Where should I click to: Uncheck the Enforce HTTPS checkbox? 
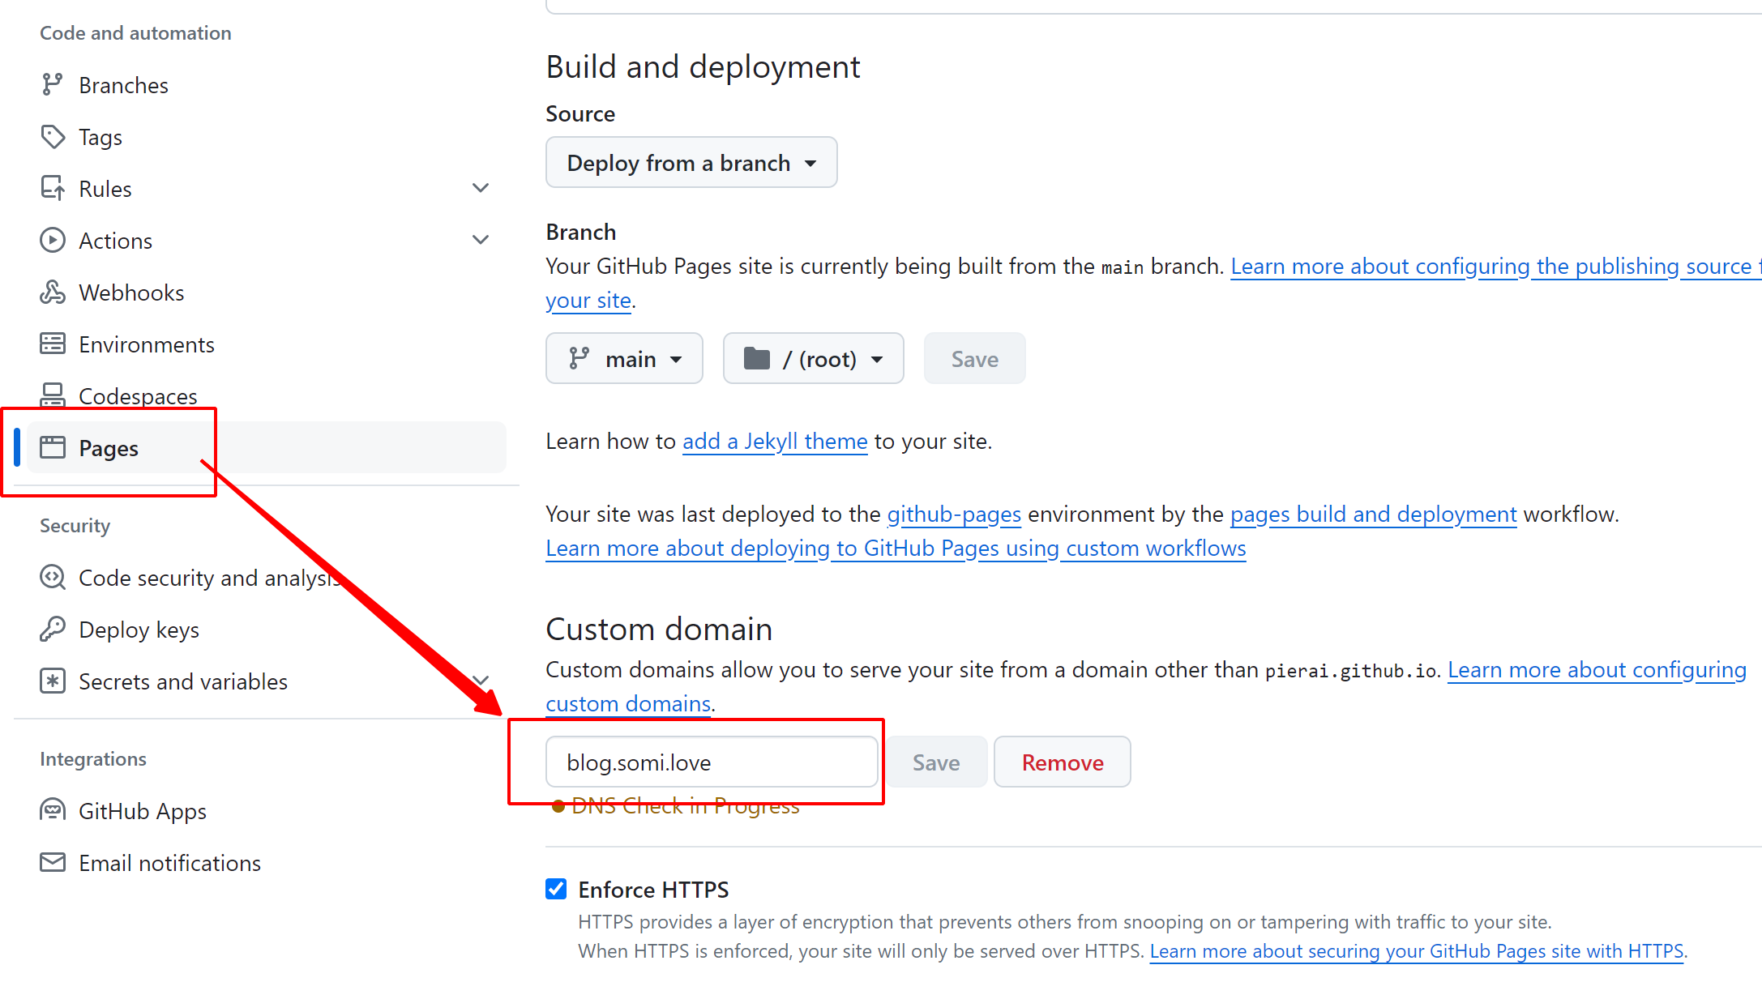pyautogui.click(x=556, y=889)
